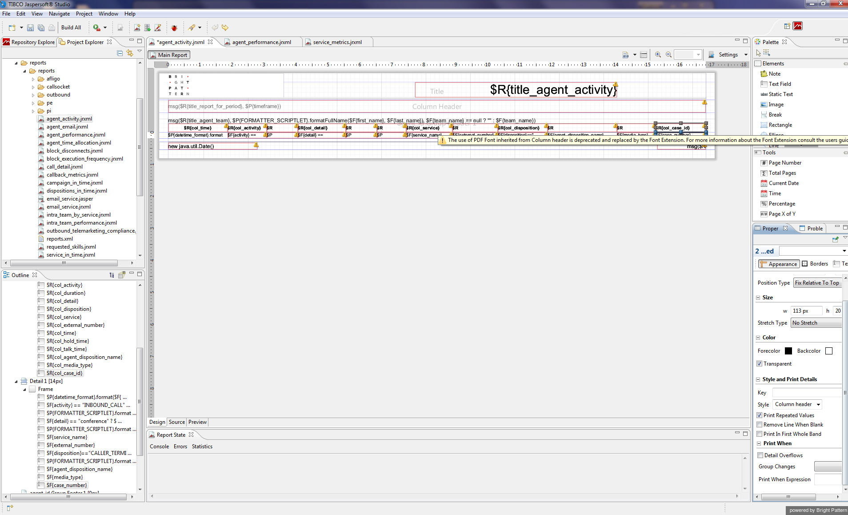Click the red bug debug icon

click(x=174, y=28)
